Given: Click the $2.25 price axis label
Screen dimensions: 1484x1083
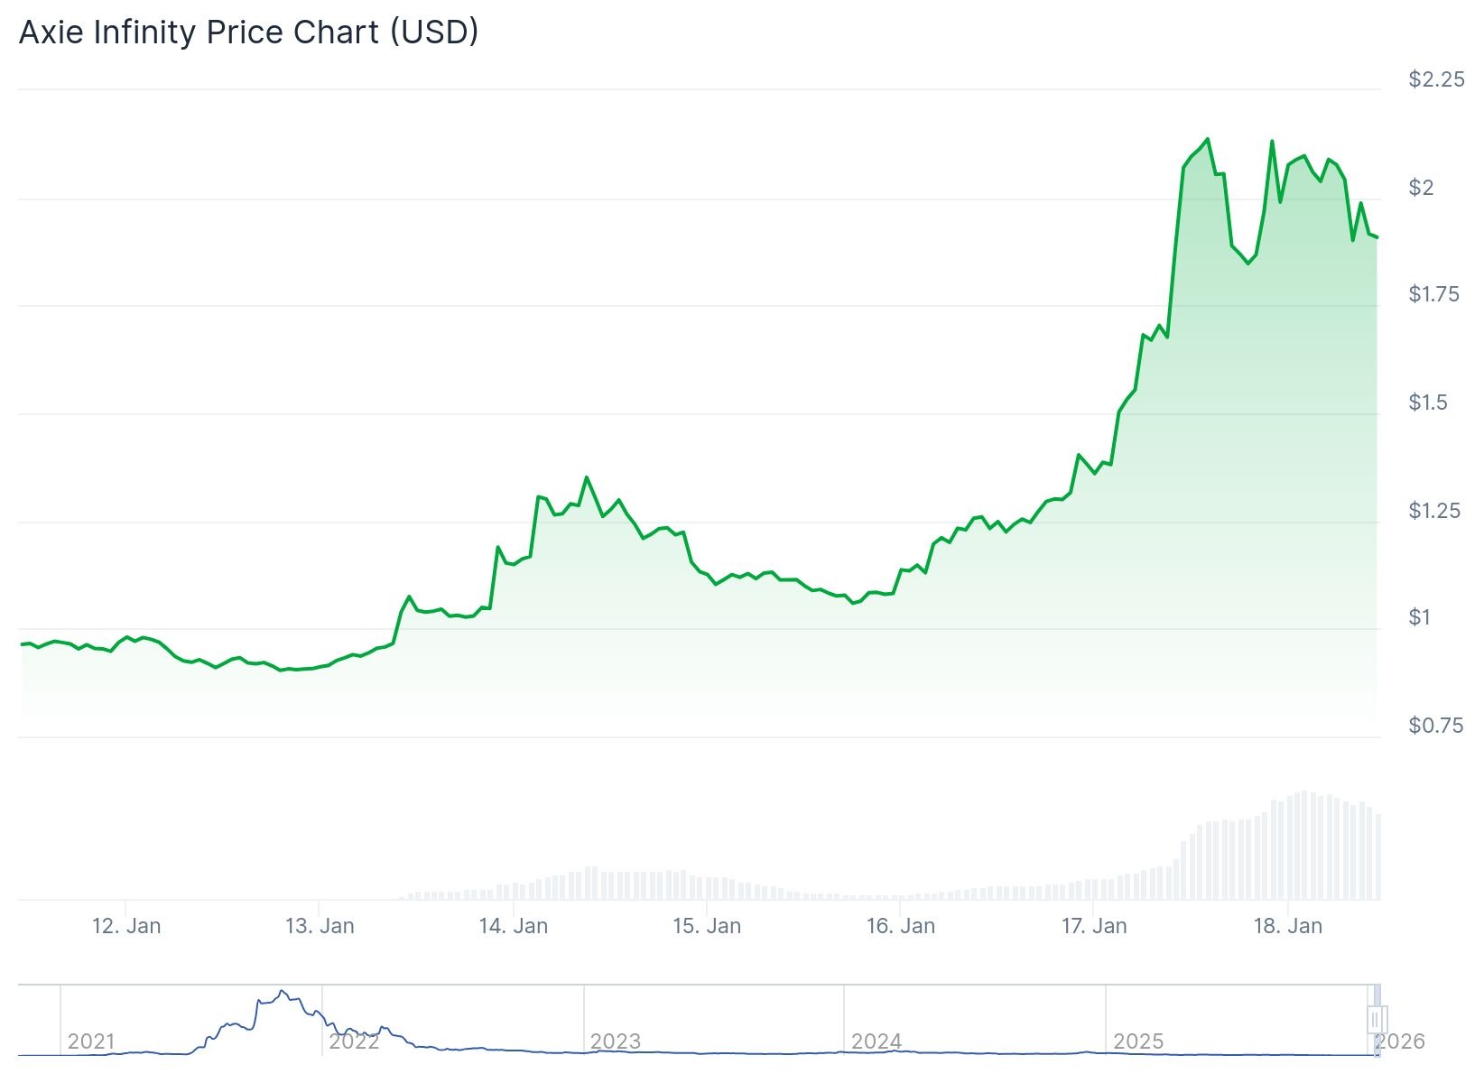Looking at the screenshot, I should (x=1436, y=79).
